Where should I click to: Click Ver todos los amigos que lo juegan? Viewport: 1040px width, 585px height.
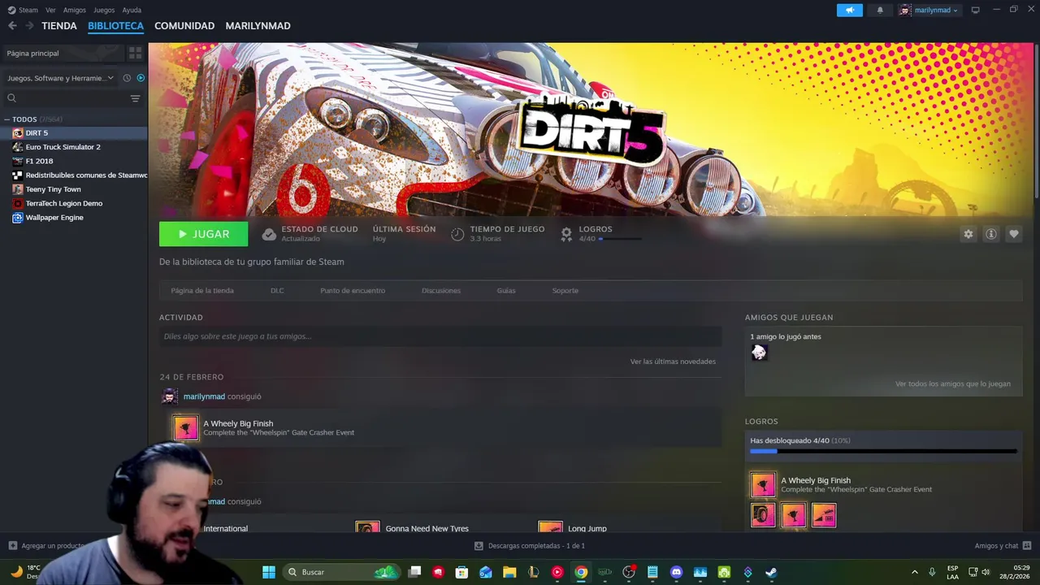953,383
